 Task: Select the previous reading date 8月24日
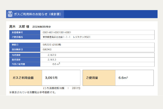(x=47, y=49)
